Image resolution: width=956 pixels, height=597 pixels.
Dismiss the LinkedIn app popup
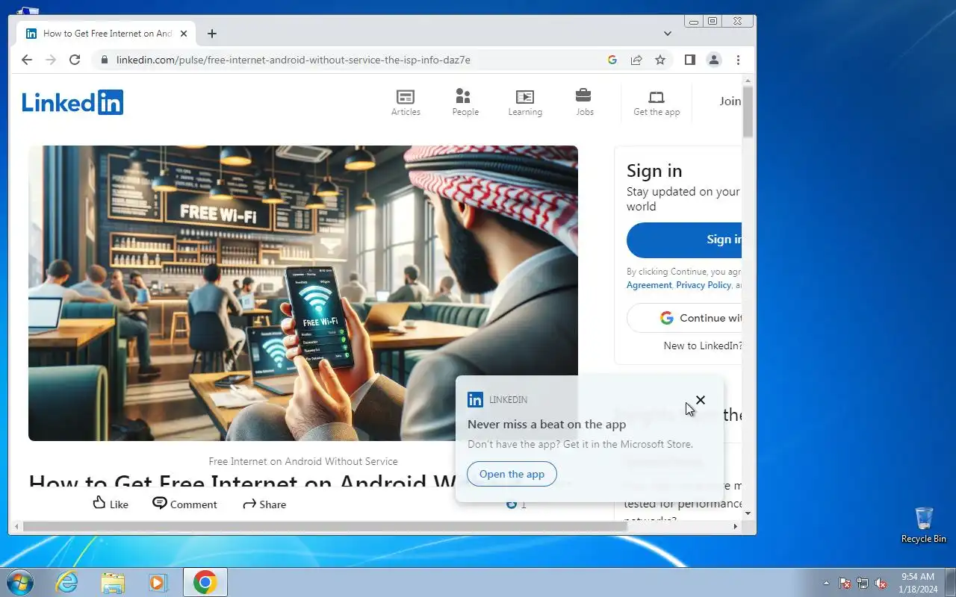click(701, 400)
